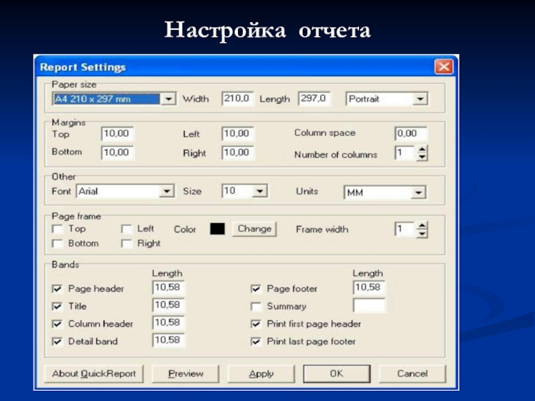Click the Left margin field
The height and width of the screenshot is (401, 535).
point(237,133)
